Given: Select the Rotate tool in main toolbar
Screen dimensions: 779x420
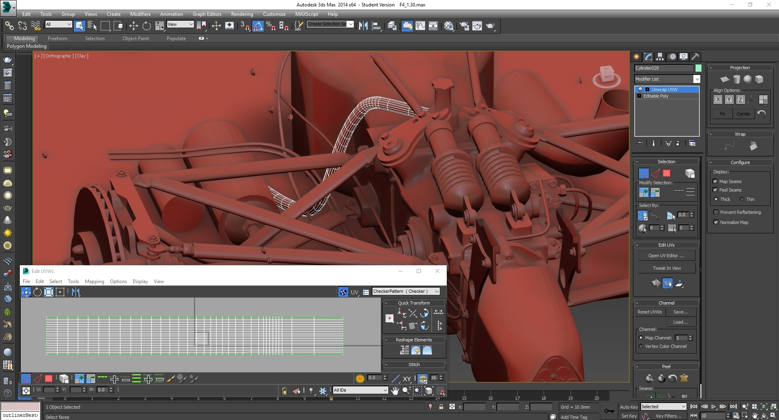Looking at the screenshot, I should tap(146, 26).
